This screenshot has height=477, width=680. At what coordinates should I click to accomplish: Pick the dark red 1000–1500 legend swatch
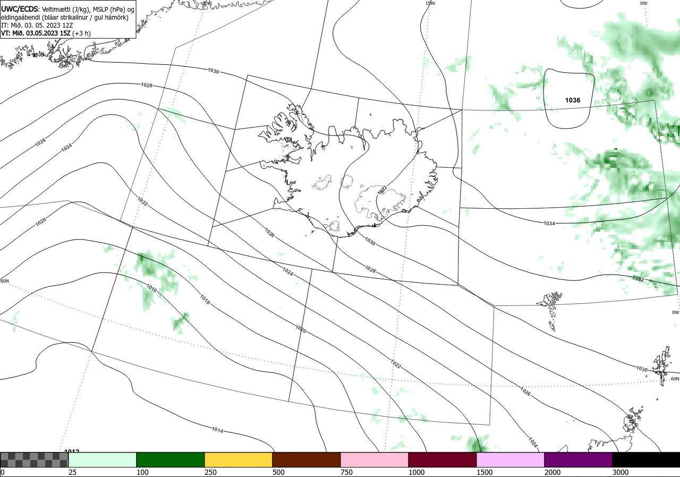coord(443,459)
